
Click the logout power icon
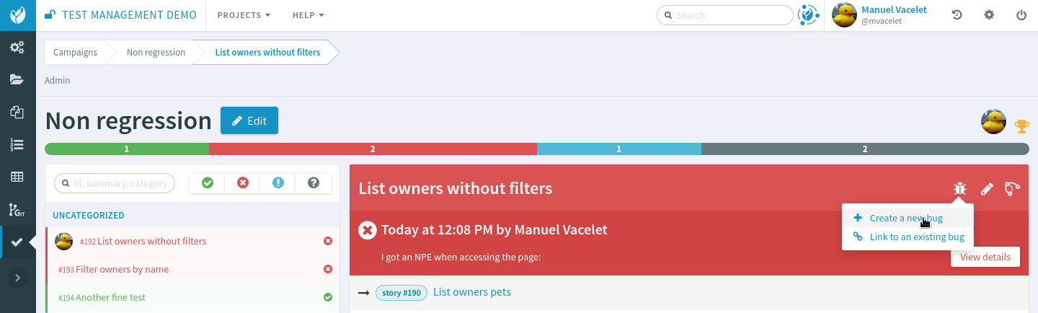click(x=1021, y=15)
